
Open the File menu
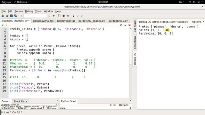[x=4, y=11]
